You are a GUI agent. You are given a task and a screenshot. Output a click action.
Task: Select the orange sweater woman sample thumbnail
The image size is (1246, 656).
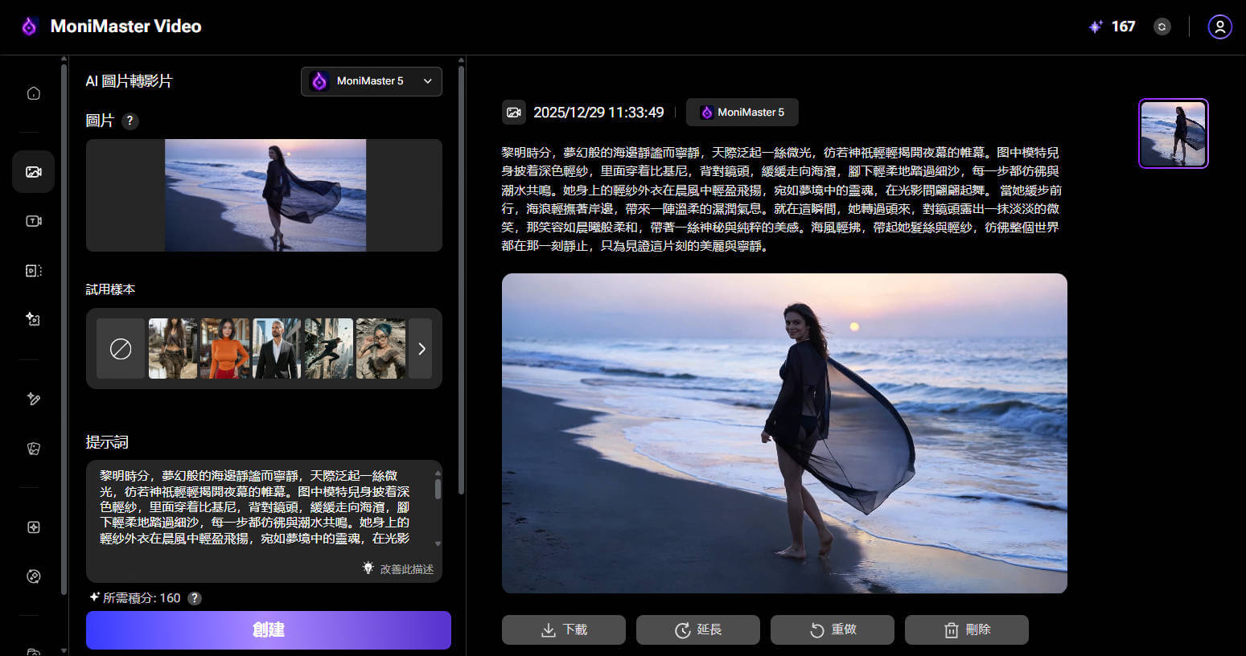(224, 349)
